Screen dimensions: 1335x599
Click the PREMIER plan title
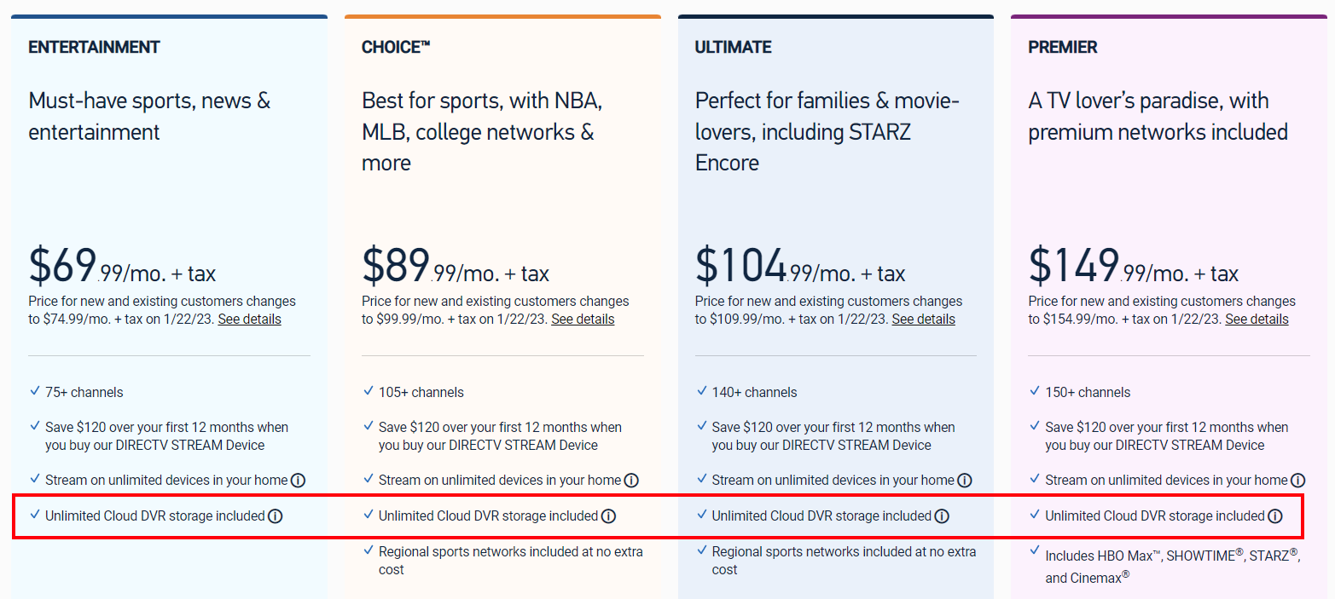tap(1062, 47)
